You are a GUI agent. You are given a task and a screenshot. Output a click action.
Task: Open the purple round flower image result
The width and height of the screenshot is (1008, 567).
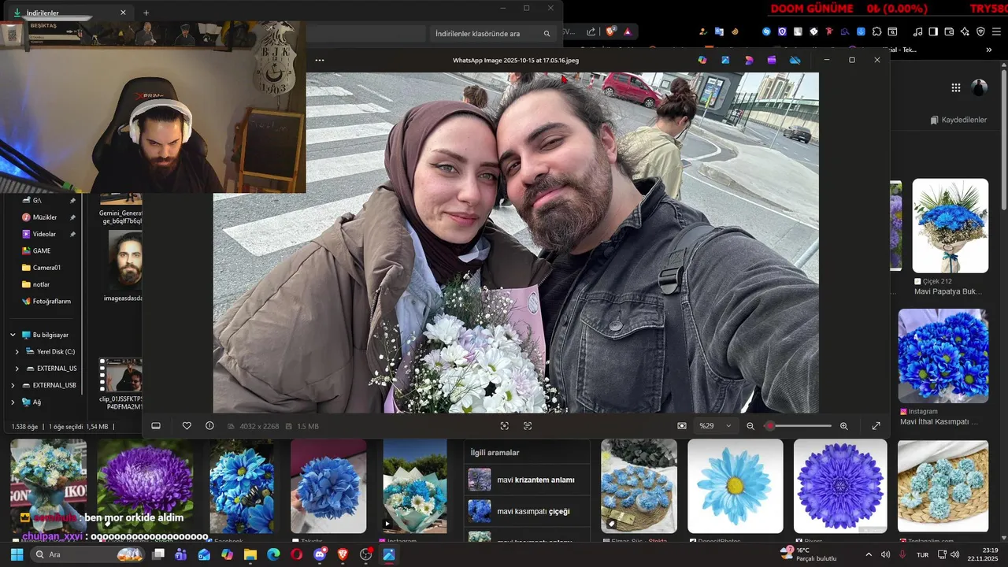pos(840,486)
